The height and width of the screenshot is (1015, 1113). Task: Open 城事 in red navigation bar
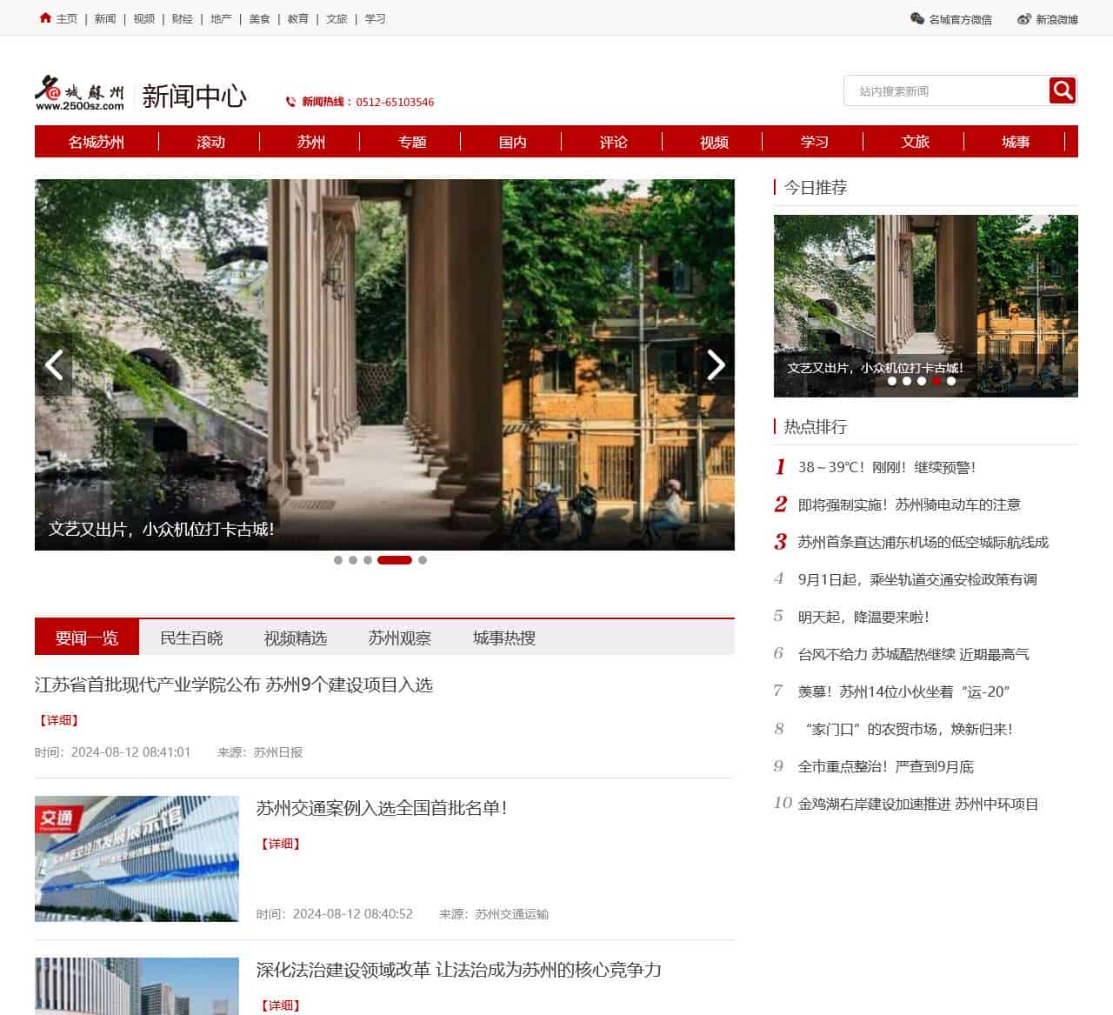click(x=1016, y=142)
